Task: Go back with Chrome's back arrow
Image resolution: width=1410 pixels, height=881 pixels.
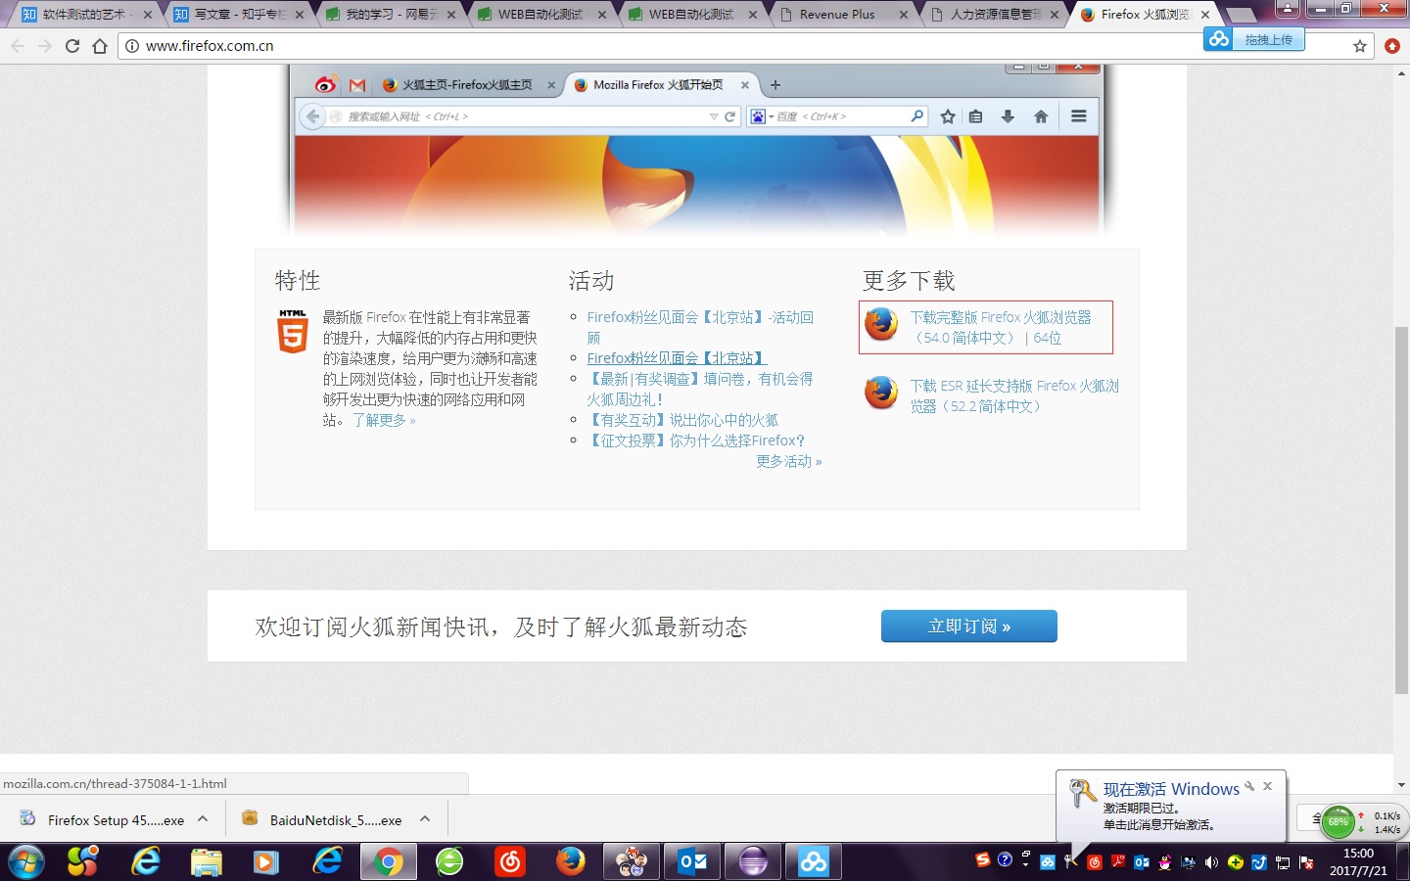Action: pyautogui.click(x=18, y=46)
